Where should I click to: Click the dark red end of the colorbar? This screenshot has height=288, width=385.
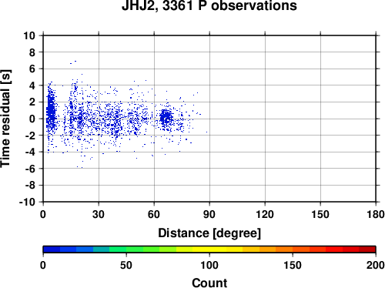pos(367,249)
